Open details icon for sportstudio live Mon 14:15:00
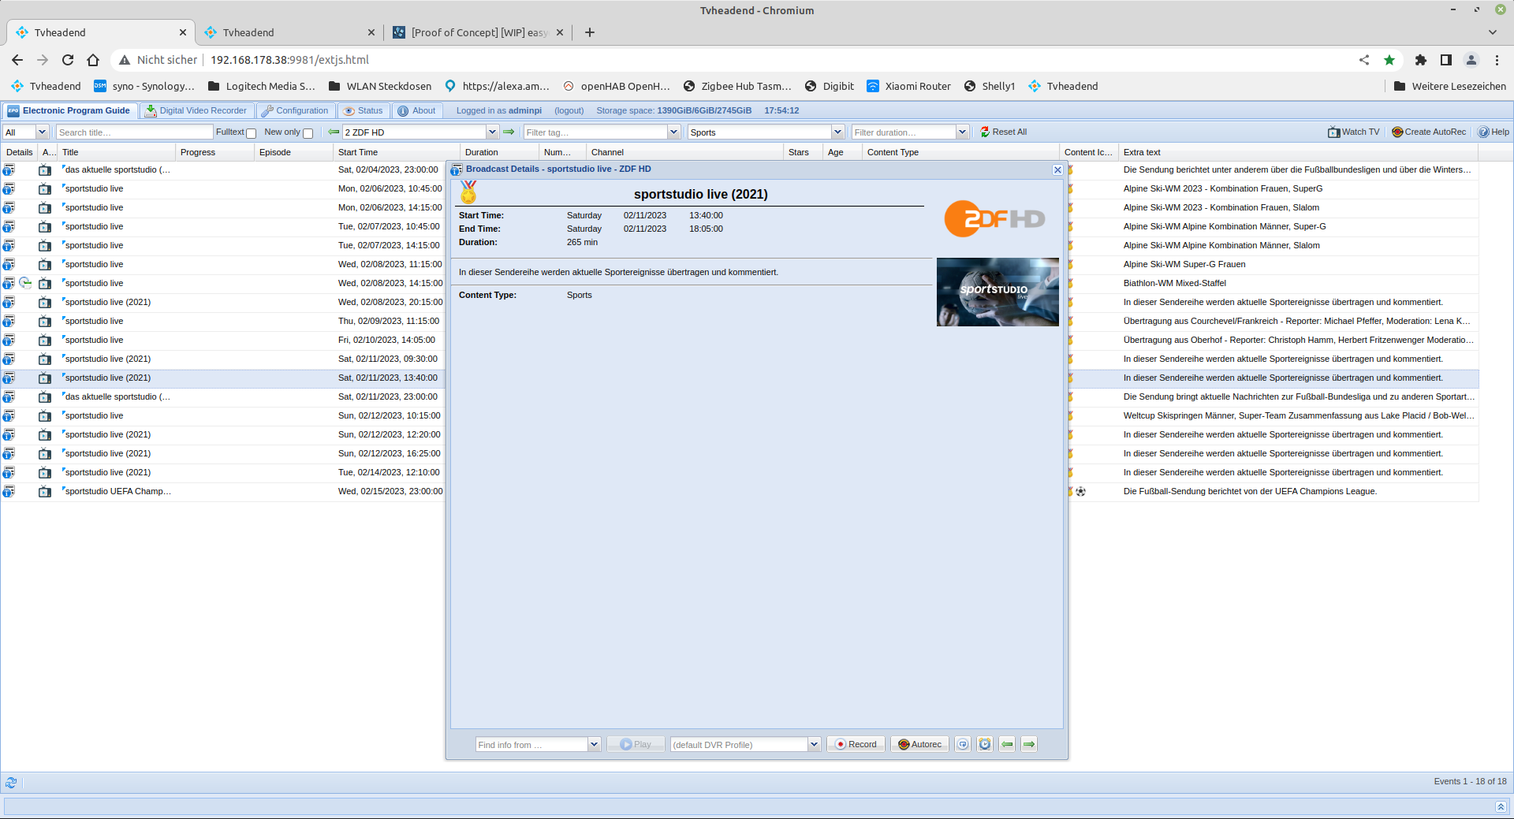 9,208
